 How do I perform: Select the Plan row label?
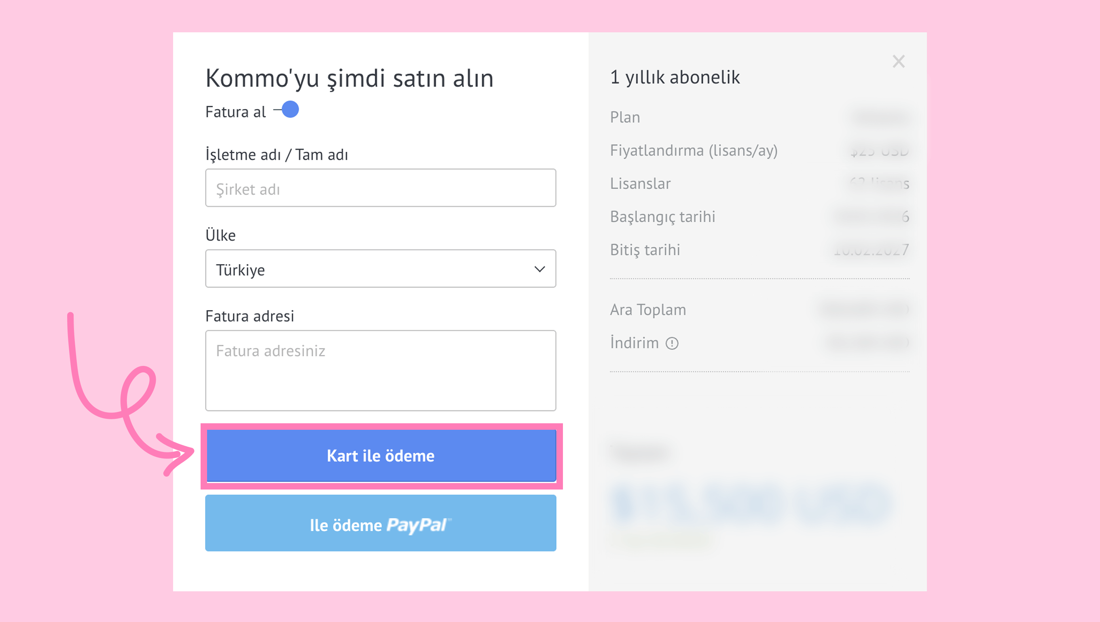[x=625, y=117]
